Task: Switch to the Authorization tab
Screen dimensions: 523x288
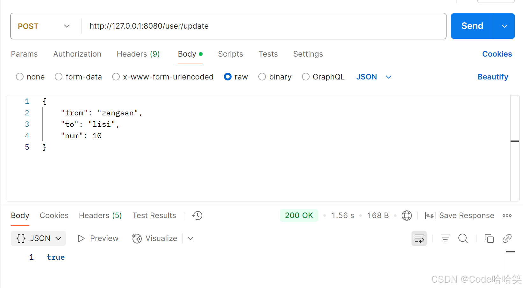Action: click(77, 54)
